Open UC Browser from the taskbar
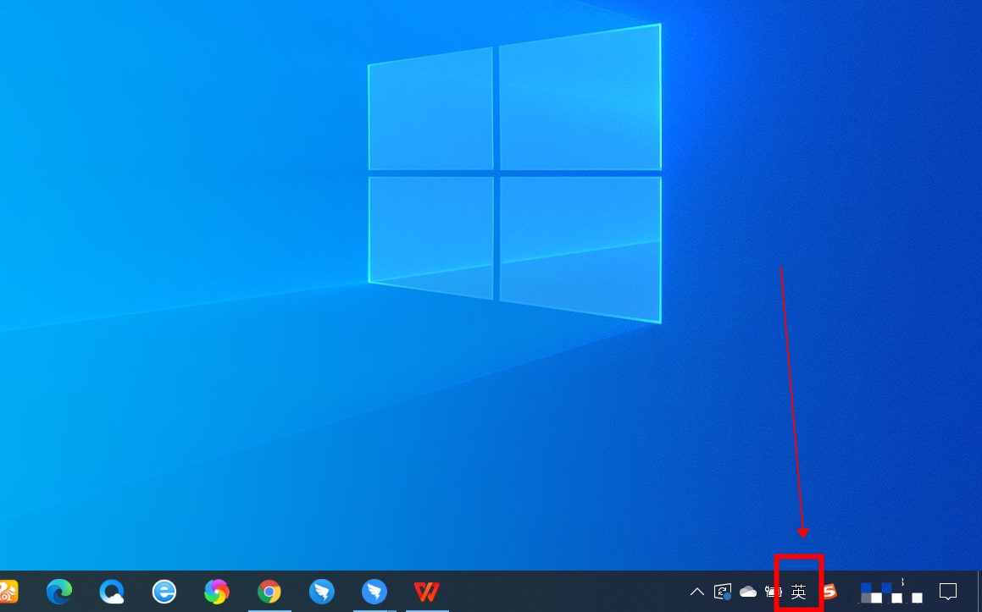982x612 pixels. point(8,591)
